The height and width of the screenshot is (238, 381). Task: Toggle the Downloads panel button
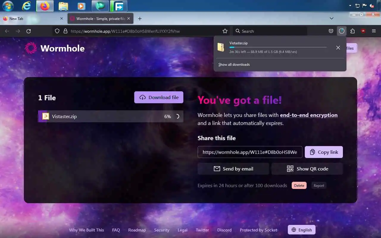pos(342,31)
